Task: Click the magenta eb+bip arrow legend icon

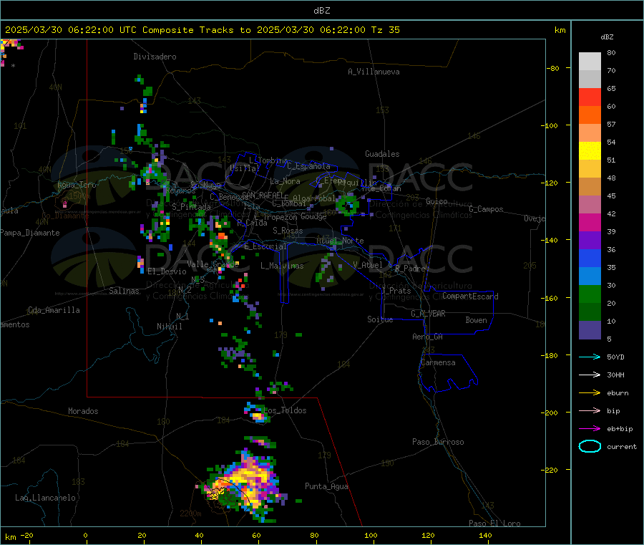Action: tap(590, 429)
